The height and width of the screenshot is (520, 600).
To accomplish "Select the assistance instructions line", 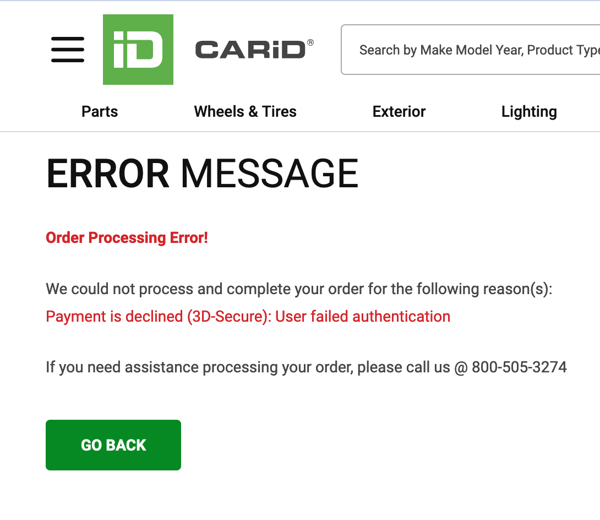I will click(x=306, y=367).
